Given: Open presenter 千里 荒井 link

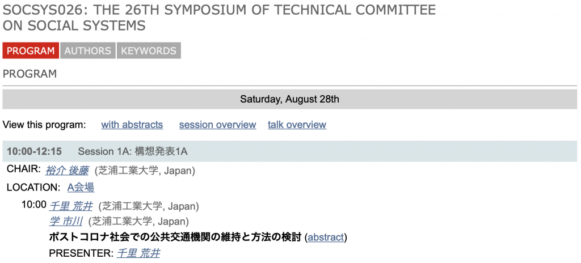Looking at the screenshot, I should tap(138, 253).
